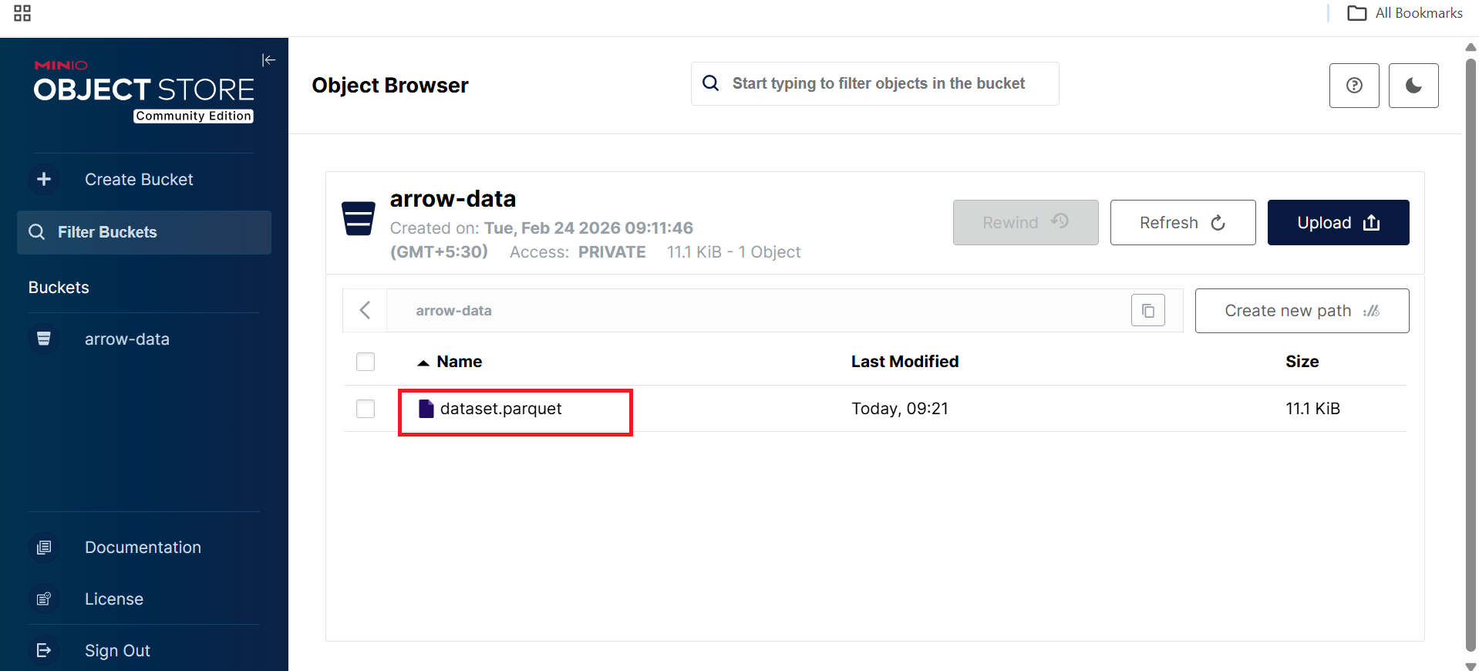Viewport: 1479px width, 671px height.
Task: Click the arrow-data bucket title
Action: 453,199
